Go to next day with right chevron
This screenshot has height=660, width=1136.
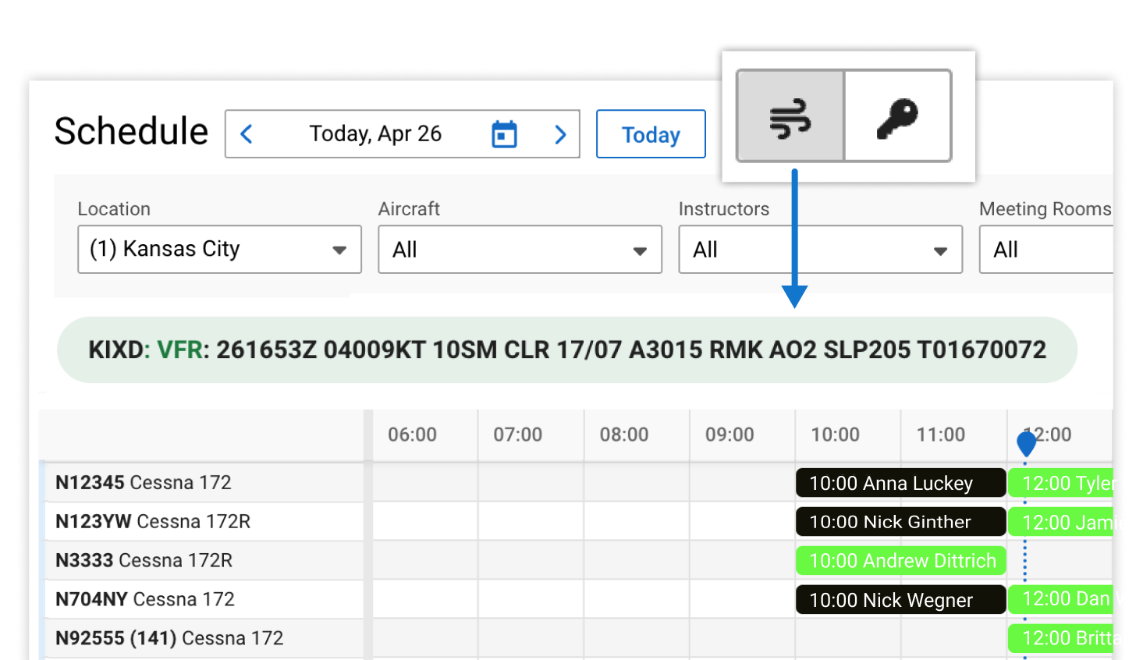(x=560, y=134)
